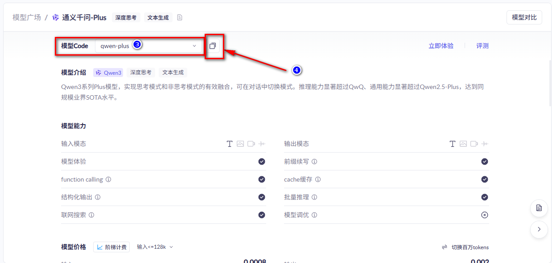Click the checkmark in the function calling row

click(262, 179)
